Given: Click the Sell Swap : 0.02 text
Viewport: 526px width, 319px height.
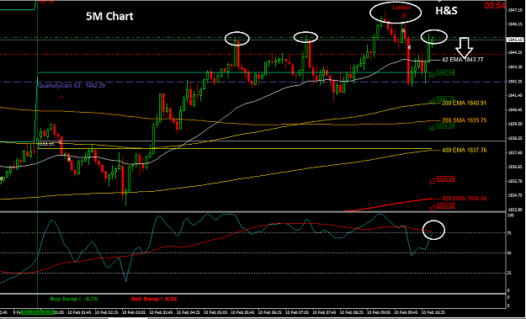Looking at the screenshot, I should pyautogui.click(x=154, y=299).
